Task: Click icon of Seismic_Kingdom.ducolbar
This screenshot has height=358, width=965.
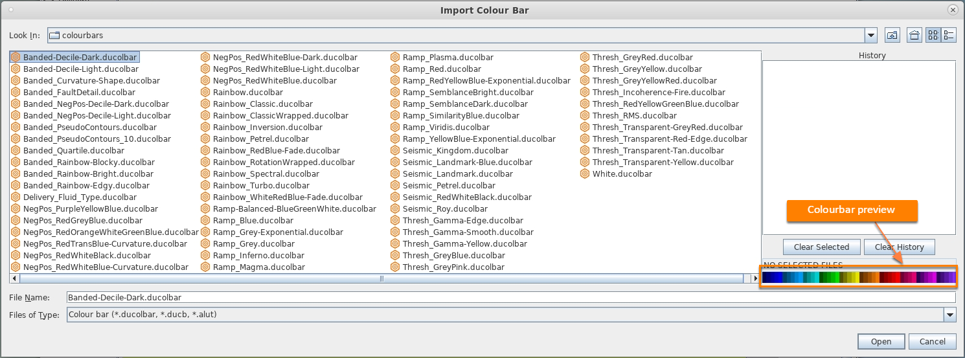Action: click(396, 150)
